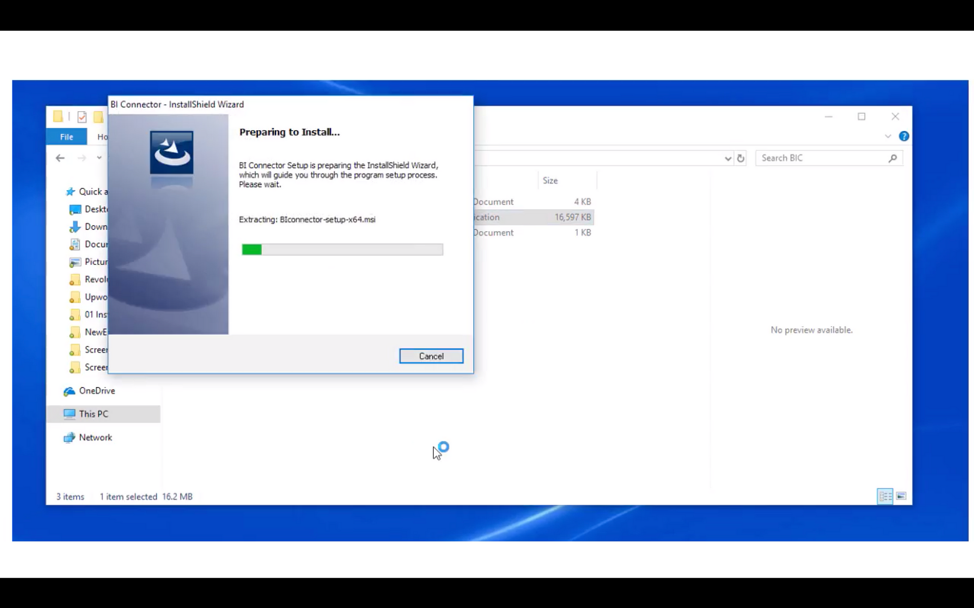Open the address bar history dropdown

728,158
